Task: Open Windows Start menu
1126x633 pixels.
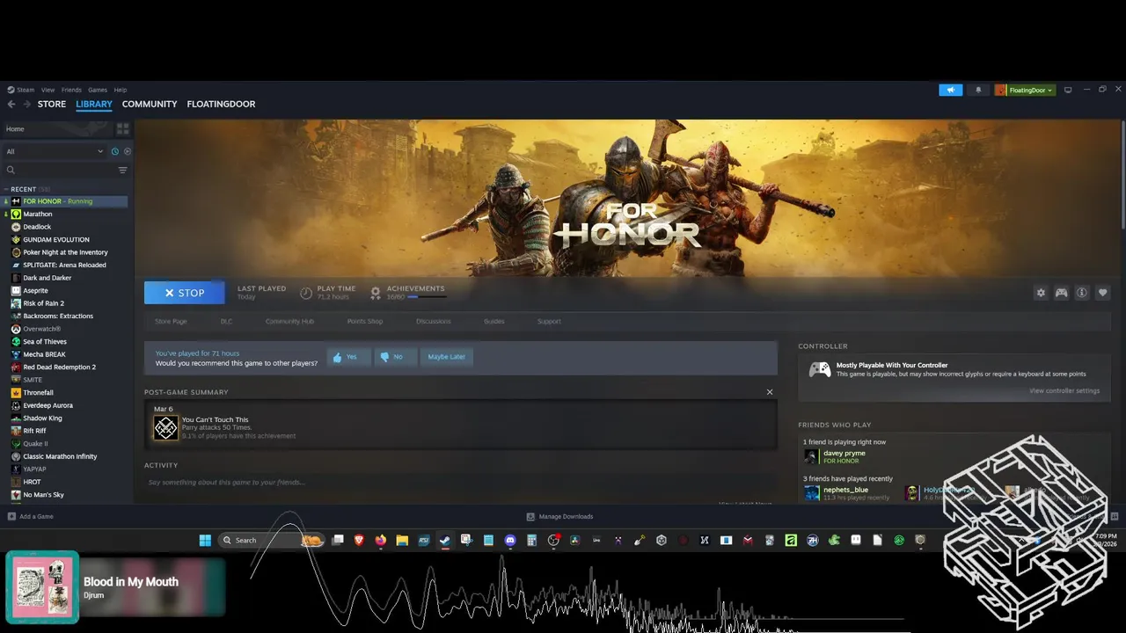Action: 205,540
